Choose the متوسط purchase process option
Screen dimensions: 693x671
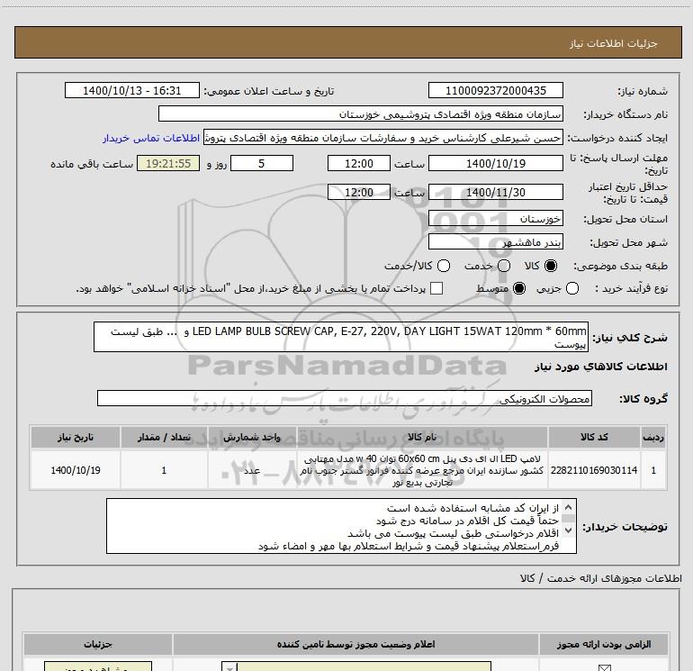(x=519, y=288)
